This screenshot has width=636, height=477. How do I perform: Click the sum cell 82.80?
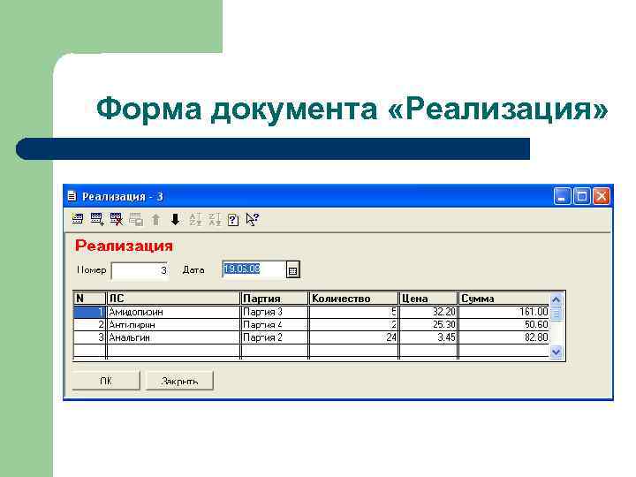pyautogui.click(x=504, y=337)
